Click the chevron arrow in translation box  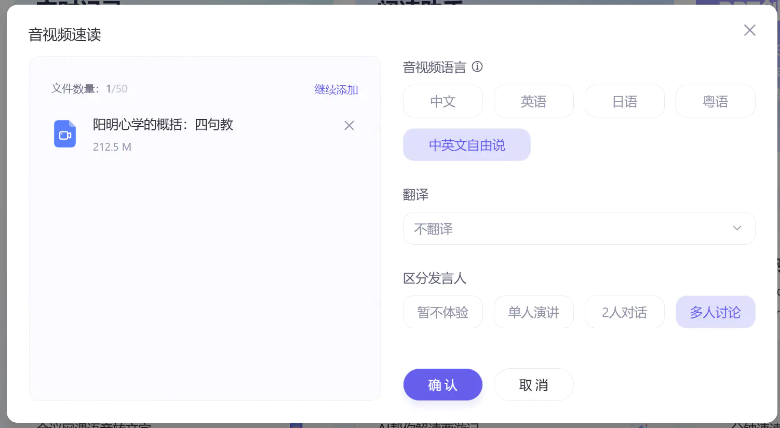[737, 229]
